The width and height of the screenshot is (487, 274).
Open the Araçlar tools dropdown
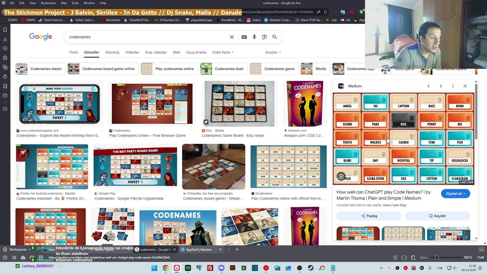tap(273, 52)
